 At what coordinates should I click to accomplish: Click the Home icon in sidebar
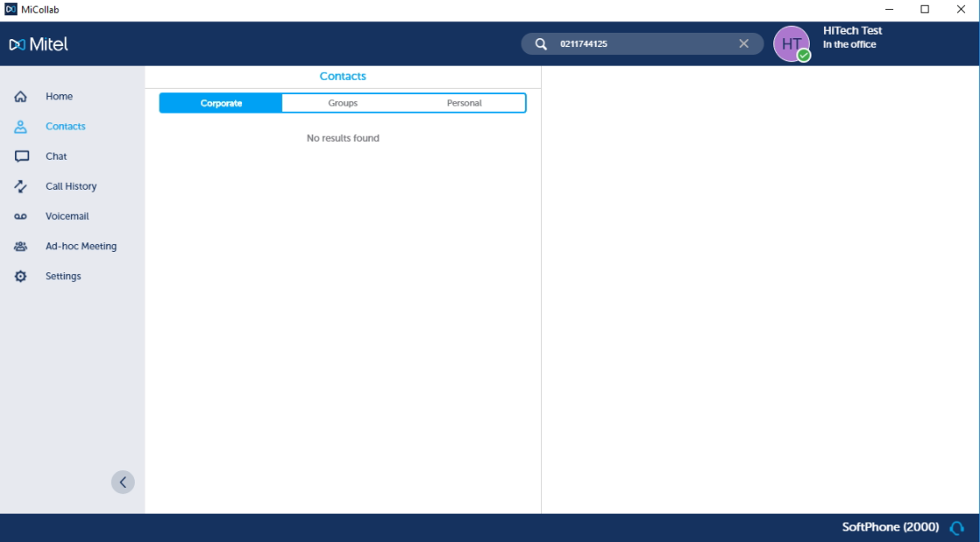(x=21, y=97)
